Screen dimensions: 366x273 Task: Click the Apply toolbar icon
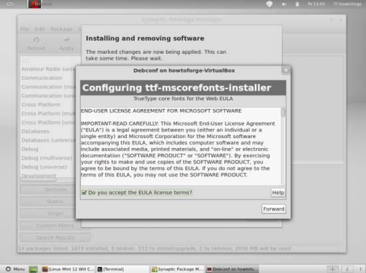point(67,40)
